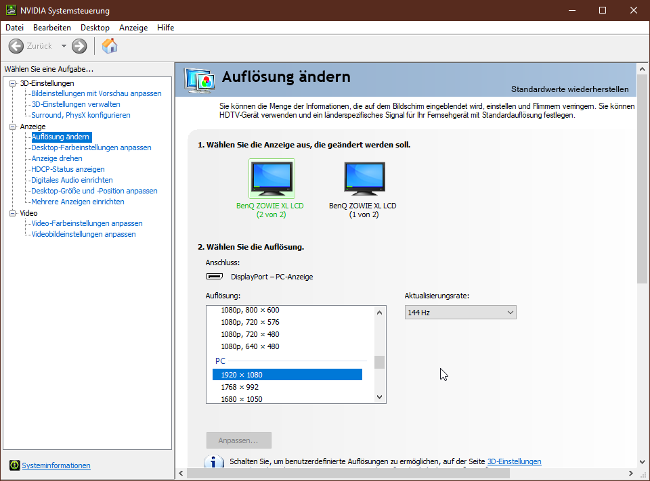Image resolution: width=650 pixels, height=481 pixels.
Task: Open the back history dropdown arrow
Action: pos(64,46)
